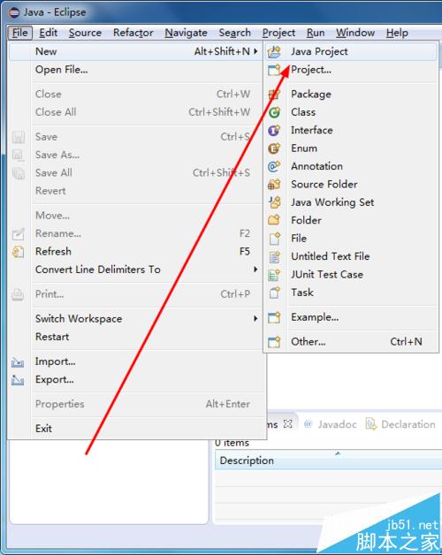Open the Source menu
Image resolution: width=442 pixels, height=555 pixels.
click(85, 33)
